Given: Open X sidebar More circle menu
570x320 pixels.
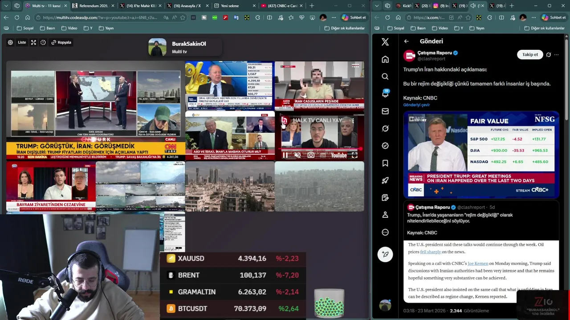Looking at the screenshot, I should (385, 232).
